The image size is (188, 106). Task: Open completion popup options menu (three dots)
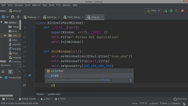coord(130,80)
